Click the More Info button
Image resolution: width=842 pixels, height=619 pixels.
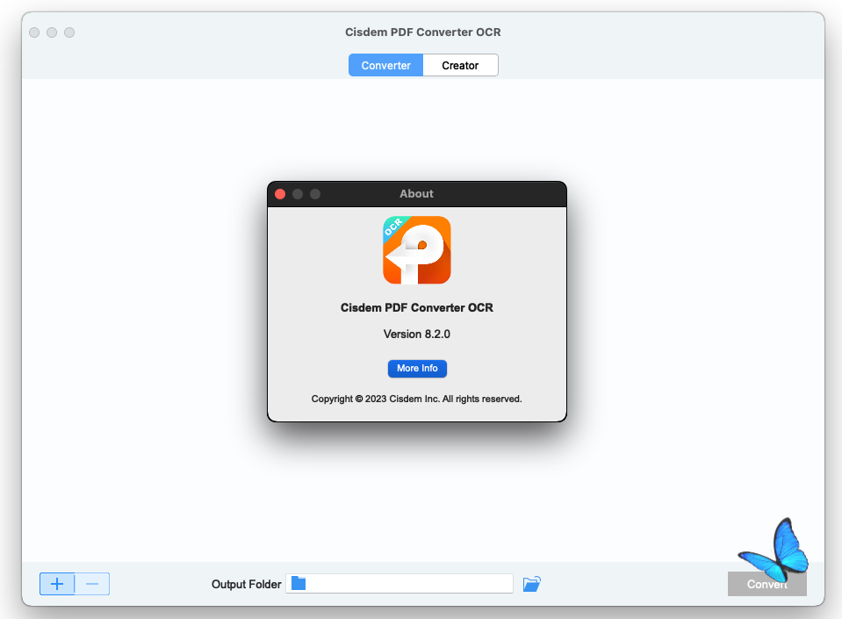[x=417, y=368]
